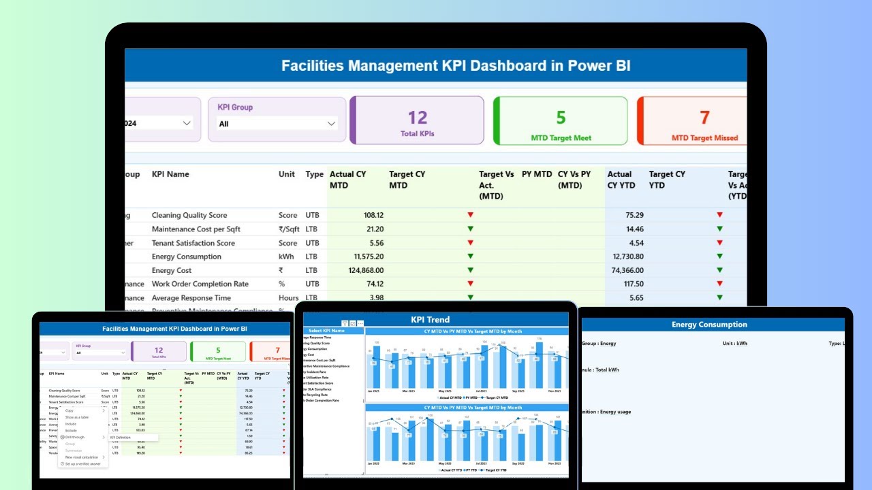Click the 5 MTD Target Meet card, large dashboard

(x=561, y=120)
